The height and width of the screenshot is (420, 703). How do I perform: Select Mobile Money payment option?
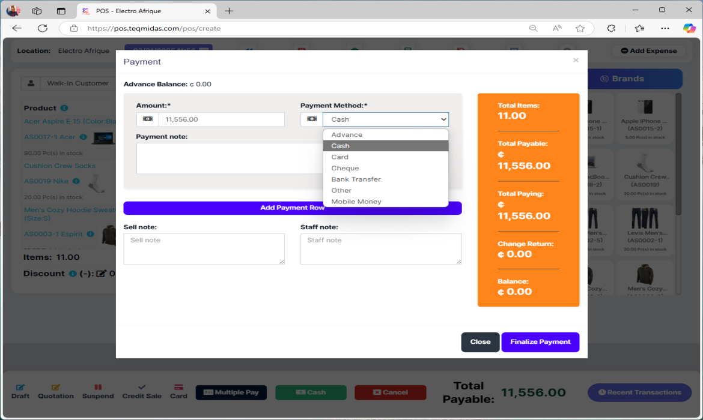[x=356, y=202]
